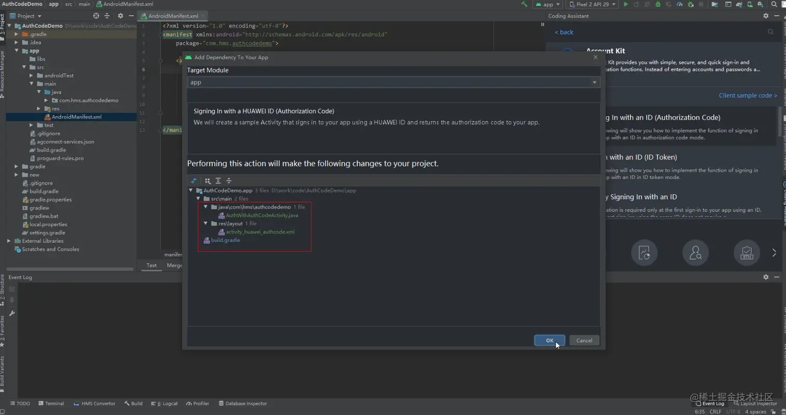The height and width of the screenshot is (415, 786).
Task: Open Project panel settings gear
Action: point(121,16)
